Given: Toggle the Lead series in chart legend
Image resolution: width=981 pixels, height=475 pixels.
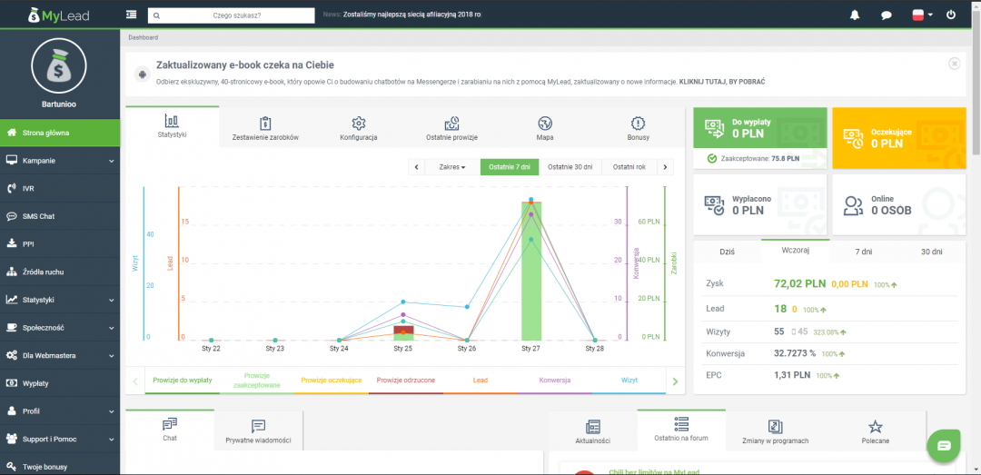Looking at the screenshot, I should click(481, 381).
